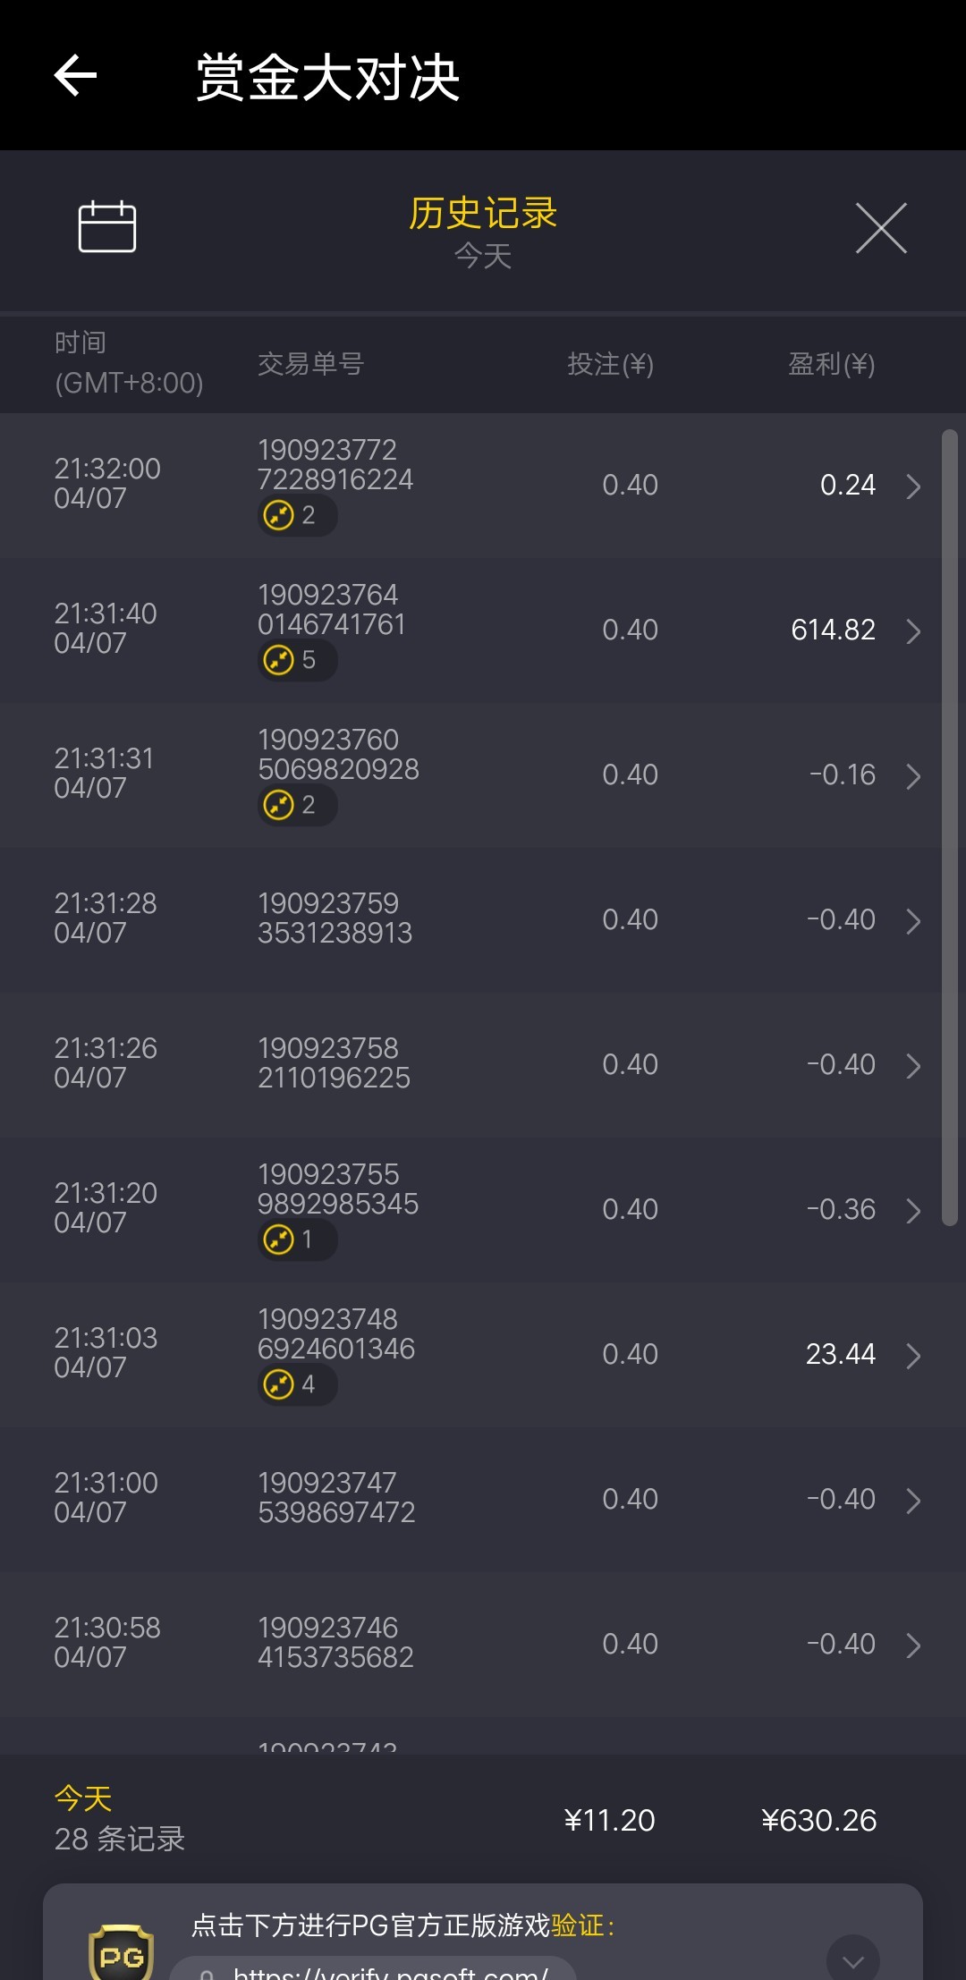Expand details for 0.24 profit record
Image resolution: width=966 pixels, height=1980 pixels.
coord(913,487)
